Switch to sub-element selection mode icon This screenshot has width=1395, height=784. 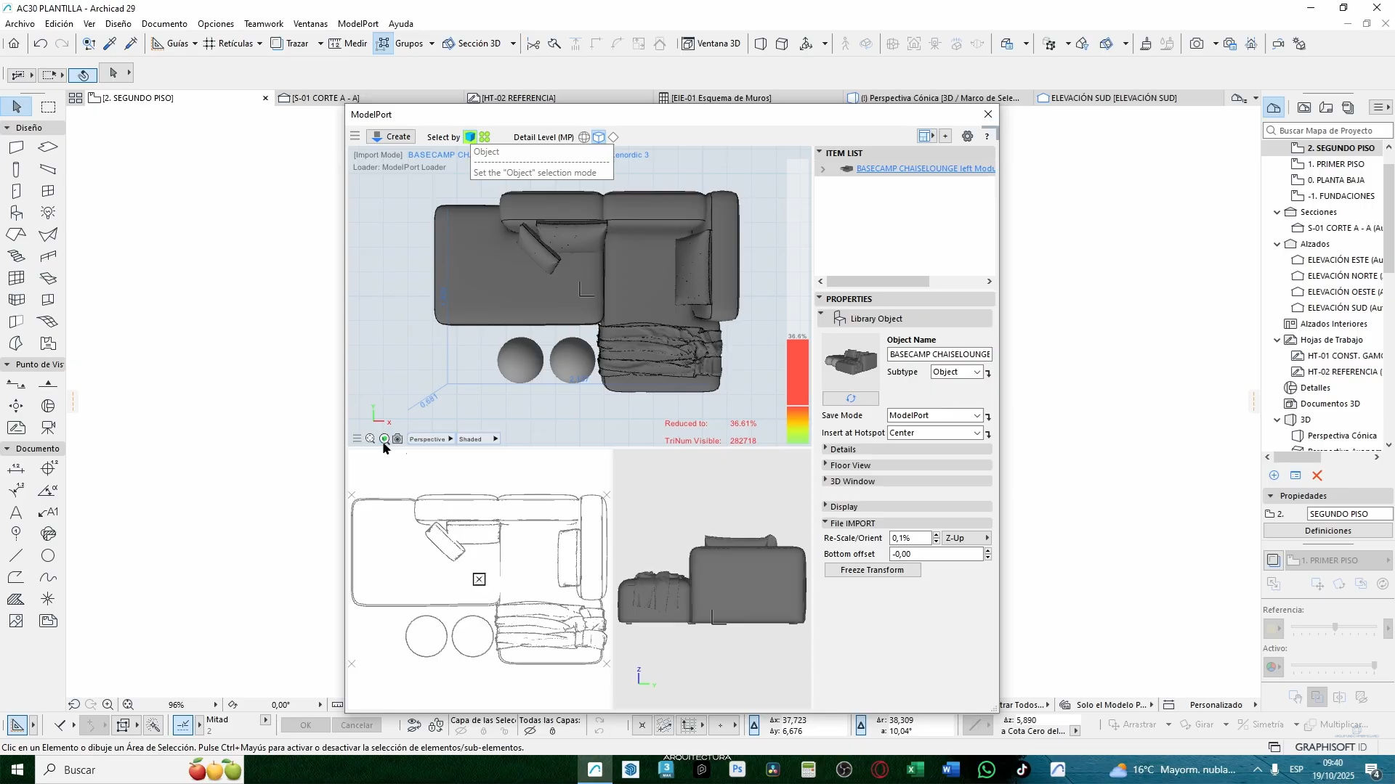[x=485, y=136]
